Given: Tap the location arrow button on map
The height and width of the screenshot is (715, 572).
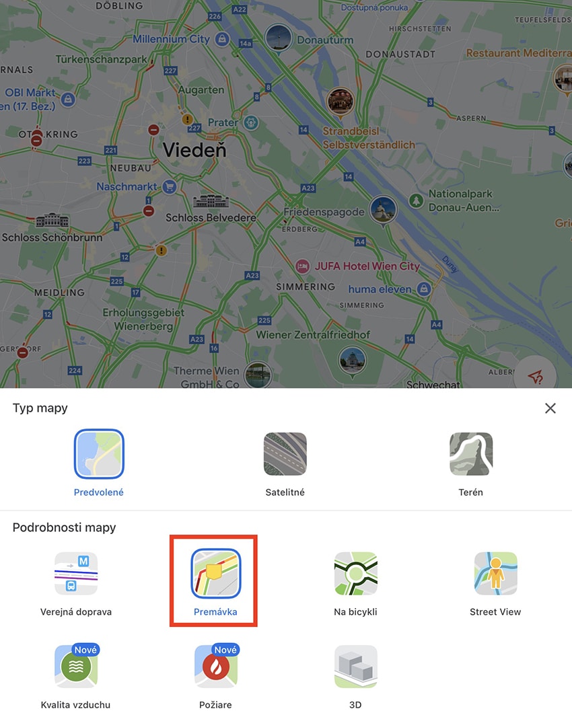Looking at the screenshot, I should [535, 376].
